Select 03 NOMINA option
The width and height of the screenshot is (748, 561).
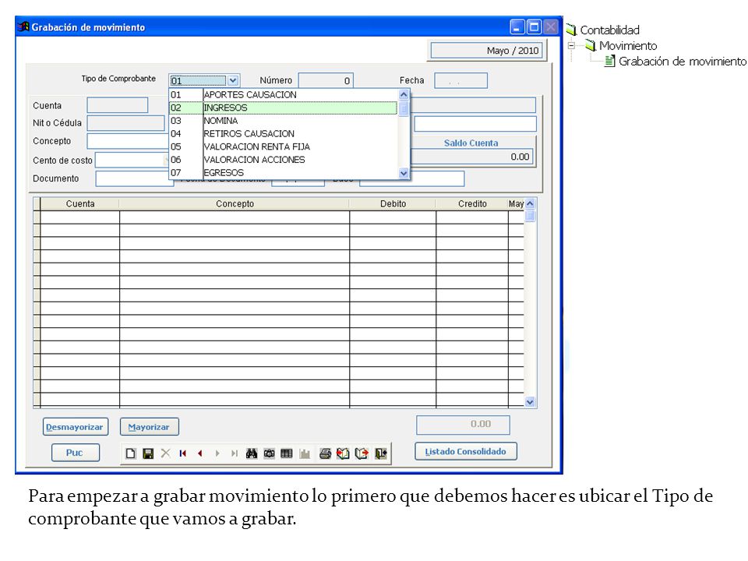click(x=284, y=121)
